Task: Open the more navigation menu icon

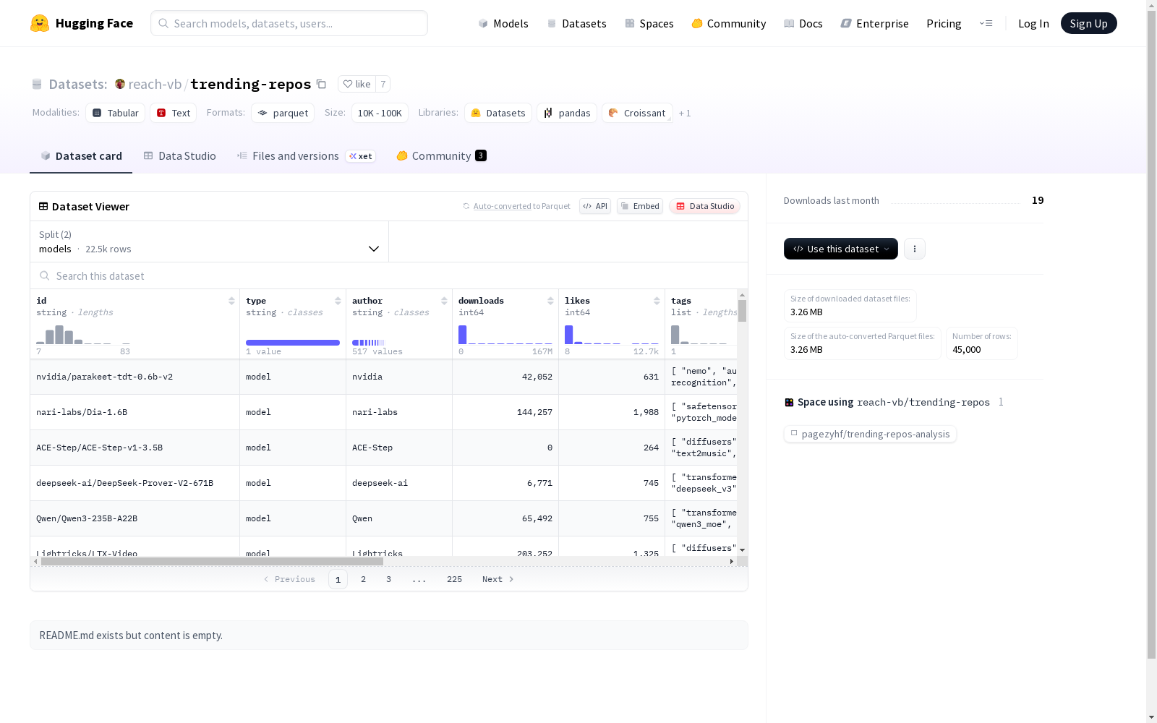Action: click(x=986, y=23)
